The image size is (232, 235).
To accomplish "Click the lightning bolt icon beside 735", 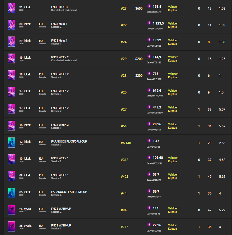I will [x=149, y=73].
